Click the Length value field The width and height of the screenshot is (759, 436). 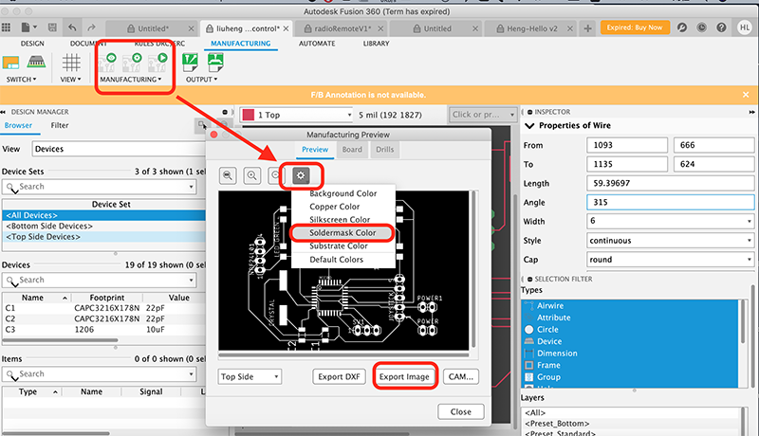tap(671, 183)
